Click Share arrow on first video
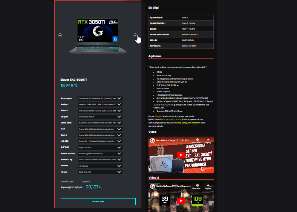The image size is (297, 212). 208,140
